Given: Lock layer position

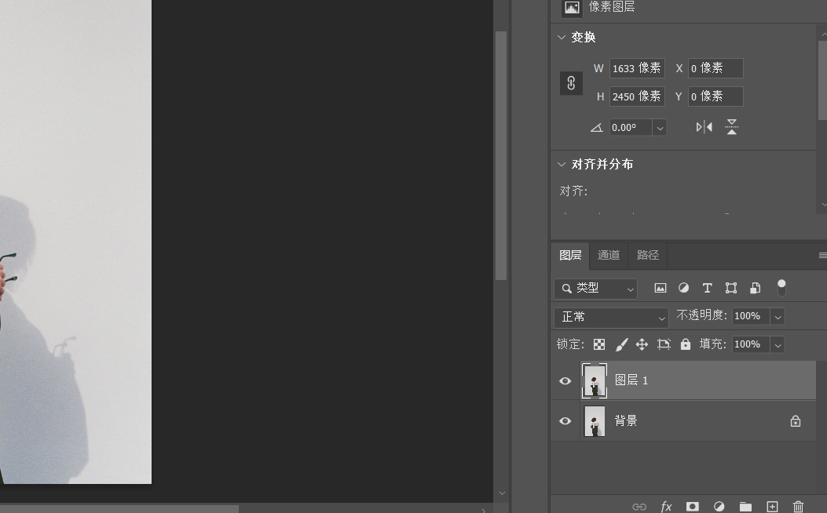Looking at the screenshot, I should (x=642, y=344).
